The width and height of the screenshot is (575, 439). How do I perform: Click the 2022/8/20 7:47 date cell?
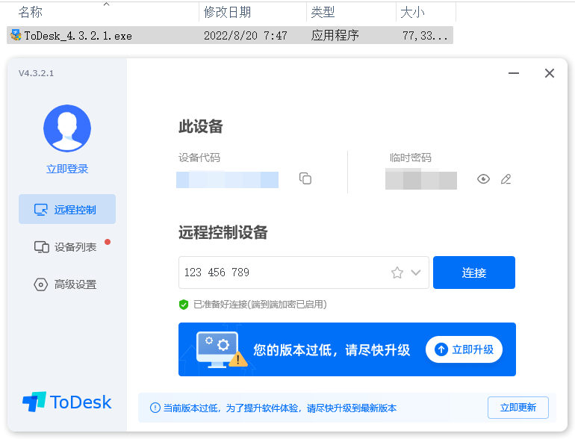(246, 36)
